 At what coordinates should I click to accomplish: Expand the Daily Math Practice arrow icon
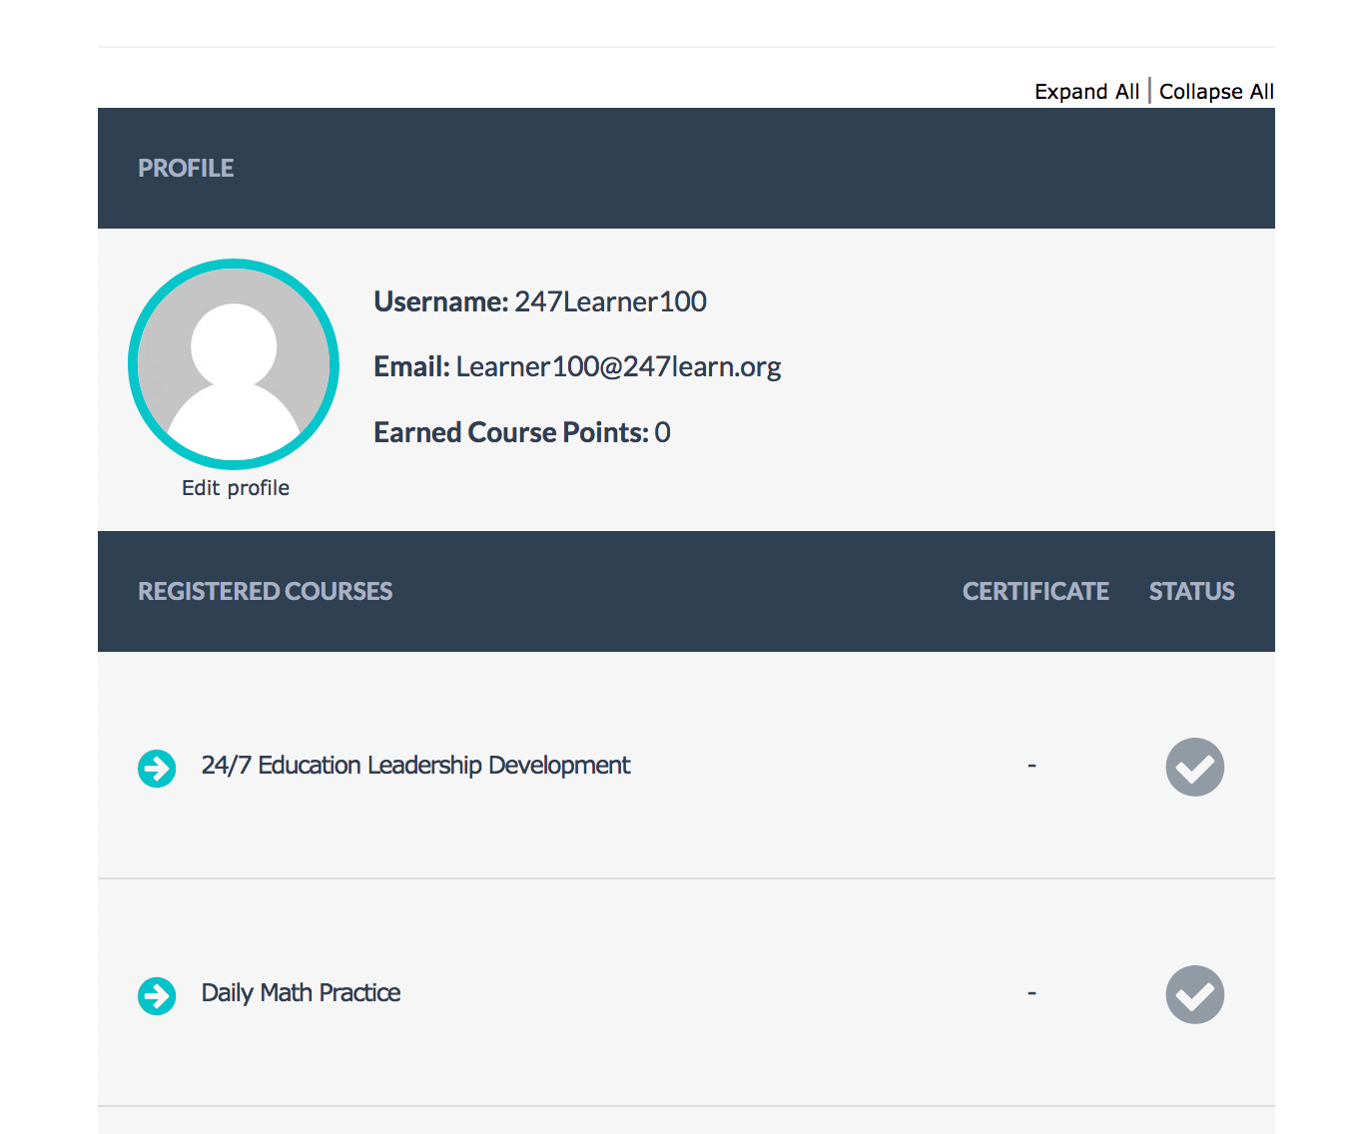tap(157, 996)
